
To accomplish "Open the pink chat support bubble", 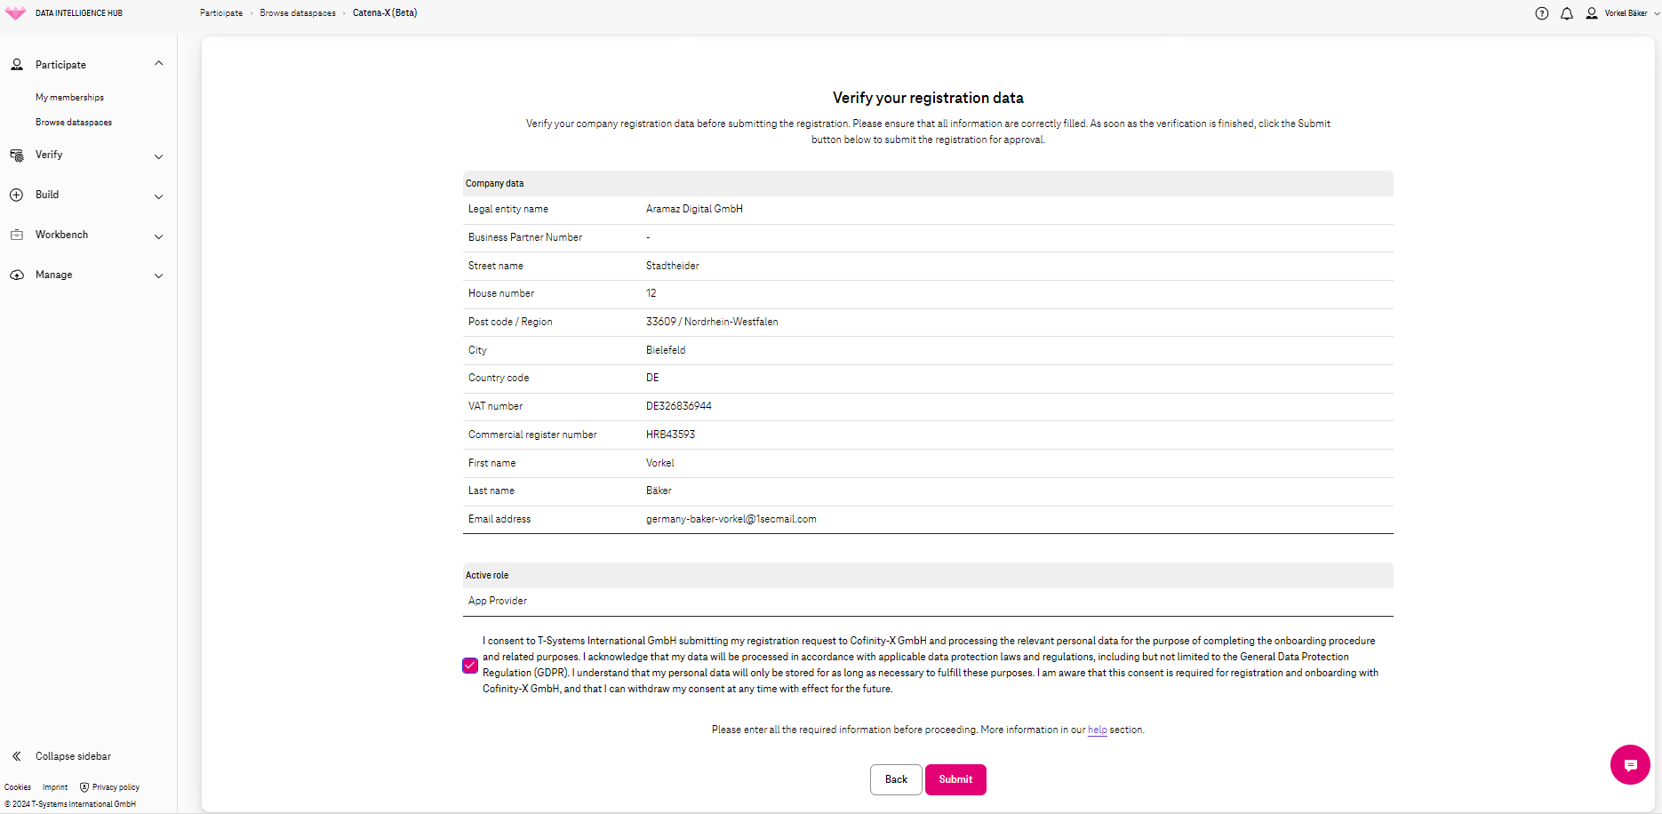I will (x=1630, y=764).
